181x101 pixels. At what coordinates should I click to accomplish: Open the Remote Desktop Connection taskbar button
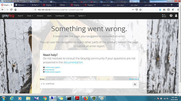coord(53,98)
